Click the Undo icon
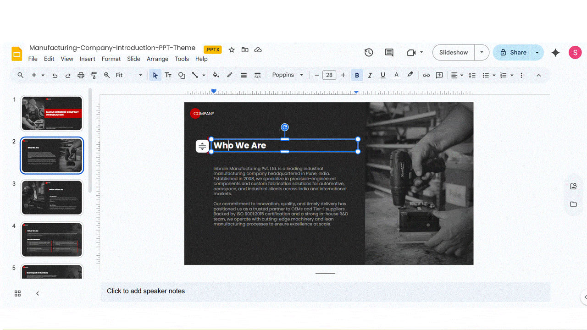The image size is (587, 330). [x=55, y=75]
